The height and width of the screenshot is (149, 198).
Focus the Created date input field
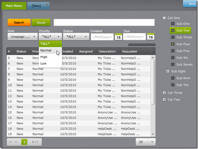102,37
